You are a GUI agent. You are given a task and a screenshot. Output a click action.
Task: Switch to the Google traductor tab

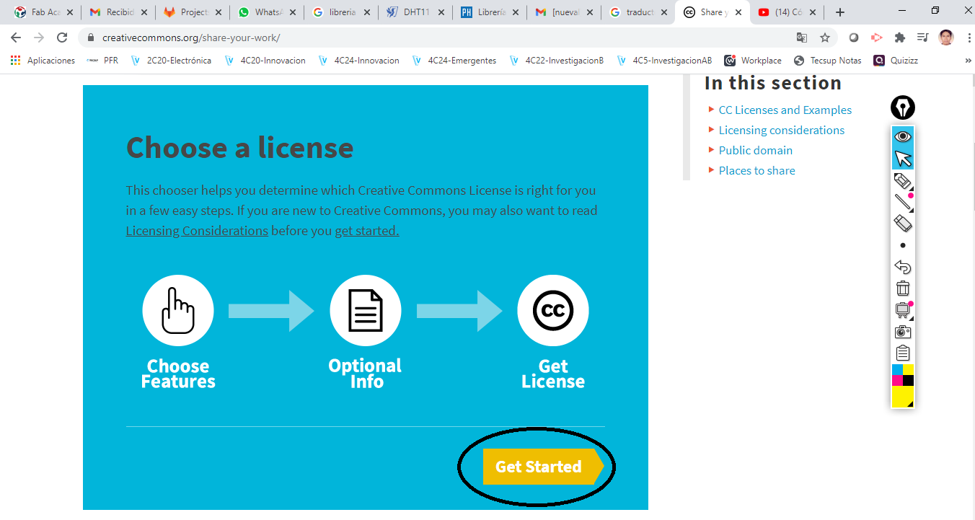coord(637,12)
